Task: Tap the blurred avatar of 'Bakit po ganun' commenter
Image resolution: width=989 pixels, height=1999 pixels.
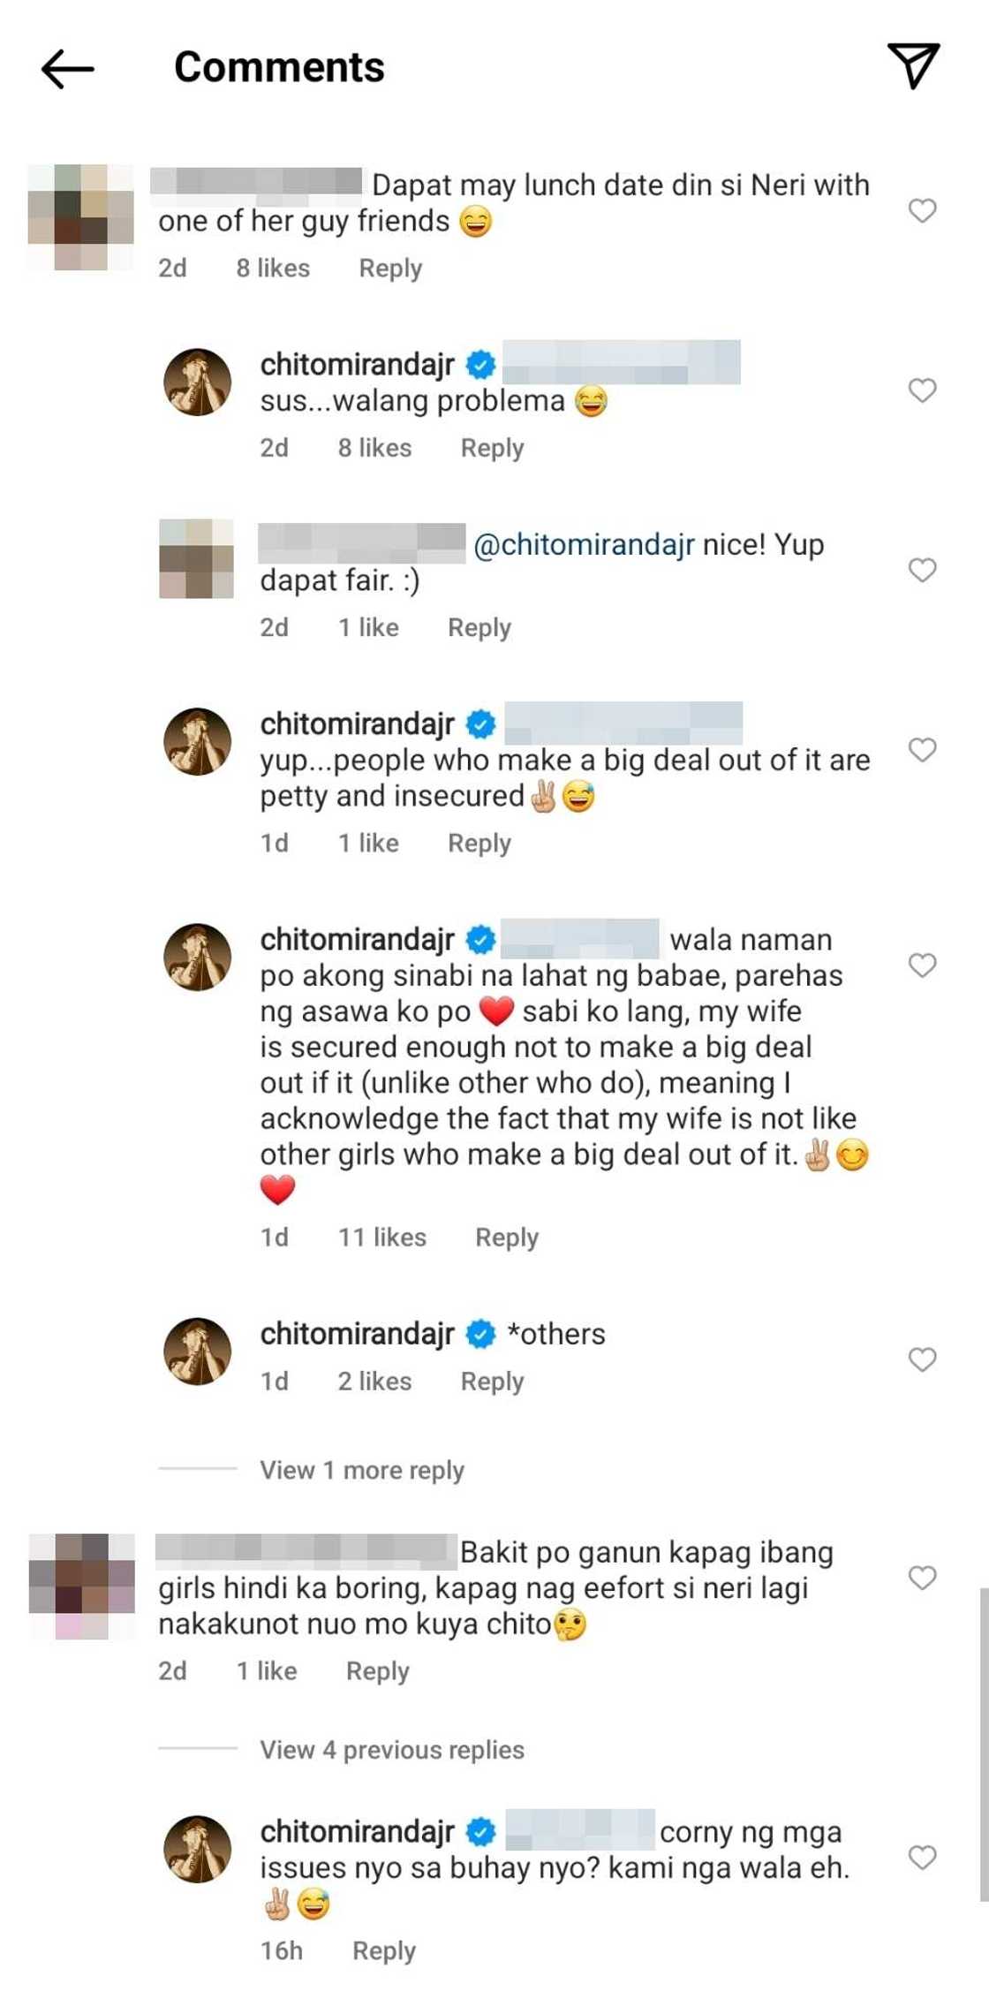Action: pyautogui.click(x=82, y=1586)
